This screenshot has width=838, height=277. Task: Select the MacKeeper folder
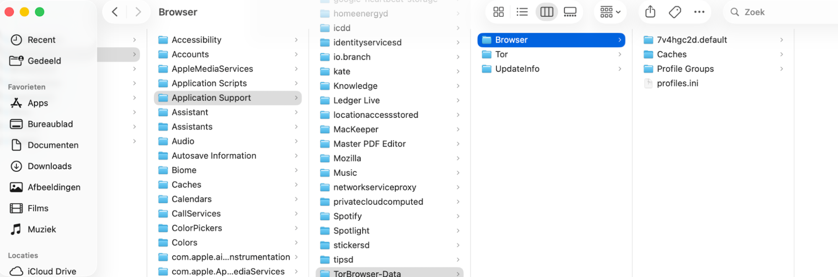pyautogui.click(x=389, y=129)
